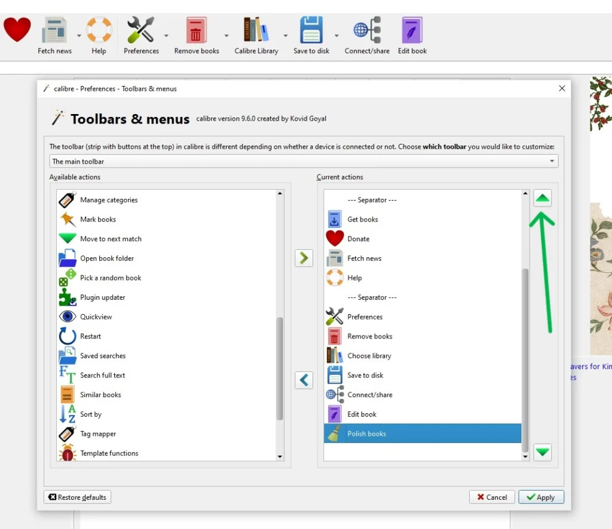The image size is (612, 529).
Task: Open Preferences dropdown arrow in toolbar
Action: coord(166,35)
